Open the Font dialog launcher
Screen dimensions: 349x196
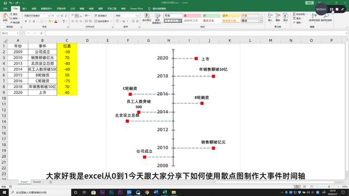[68, 27]
